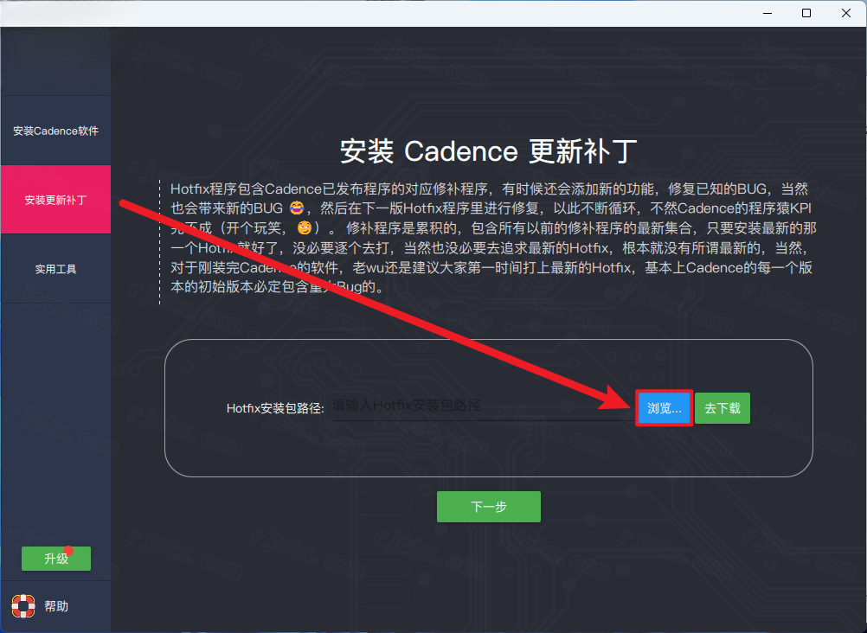This screenshot has width=867, height=633.
Task: Click the blue 浏览... browse button
Action: click(664, 408)
